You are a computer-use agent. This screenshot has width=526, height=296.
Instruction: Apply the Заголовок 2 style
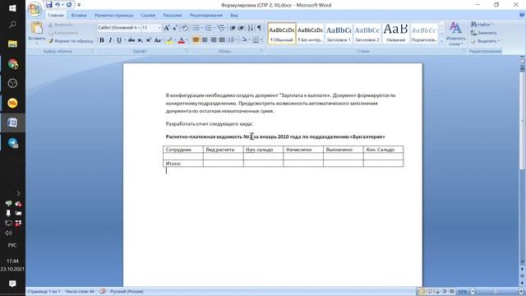pyautogui.click(x=367, y=33)
